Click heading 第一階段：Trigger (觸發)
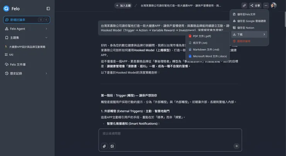Screen dimensions: 286x156 tap(129, 96)
